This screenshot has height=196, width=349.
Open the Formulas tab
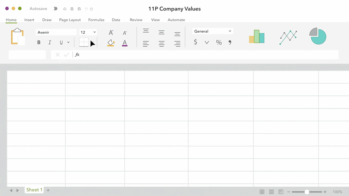pos(96,20)
